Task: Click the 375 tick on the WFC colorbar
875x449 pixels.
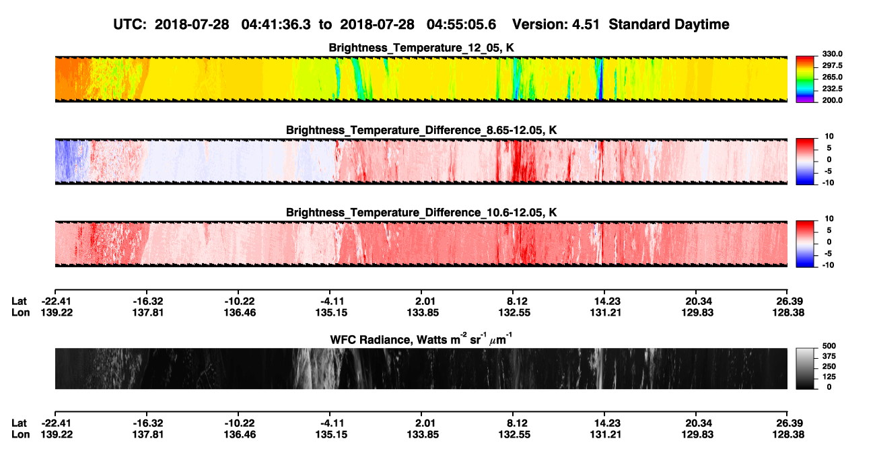Action: (828, 355)
